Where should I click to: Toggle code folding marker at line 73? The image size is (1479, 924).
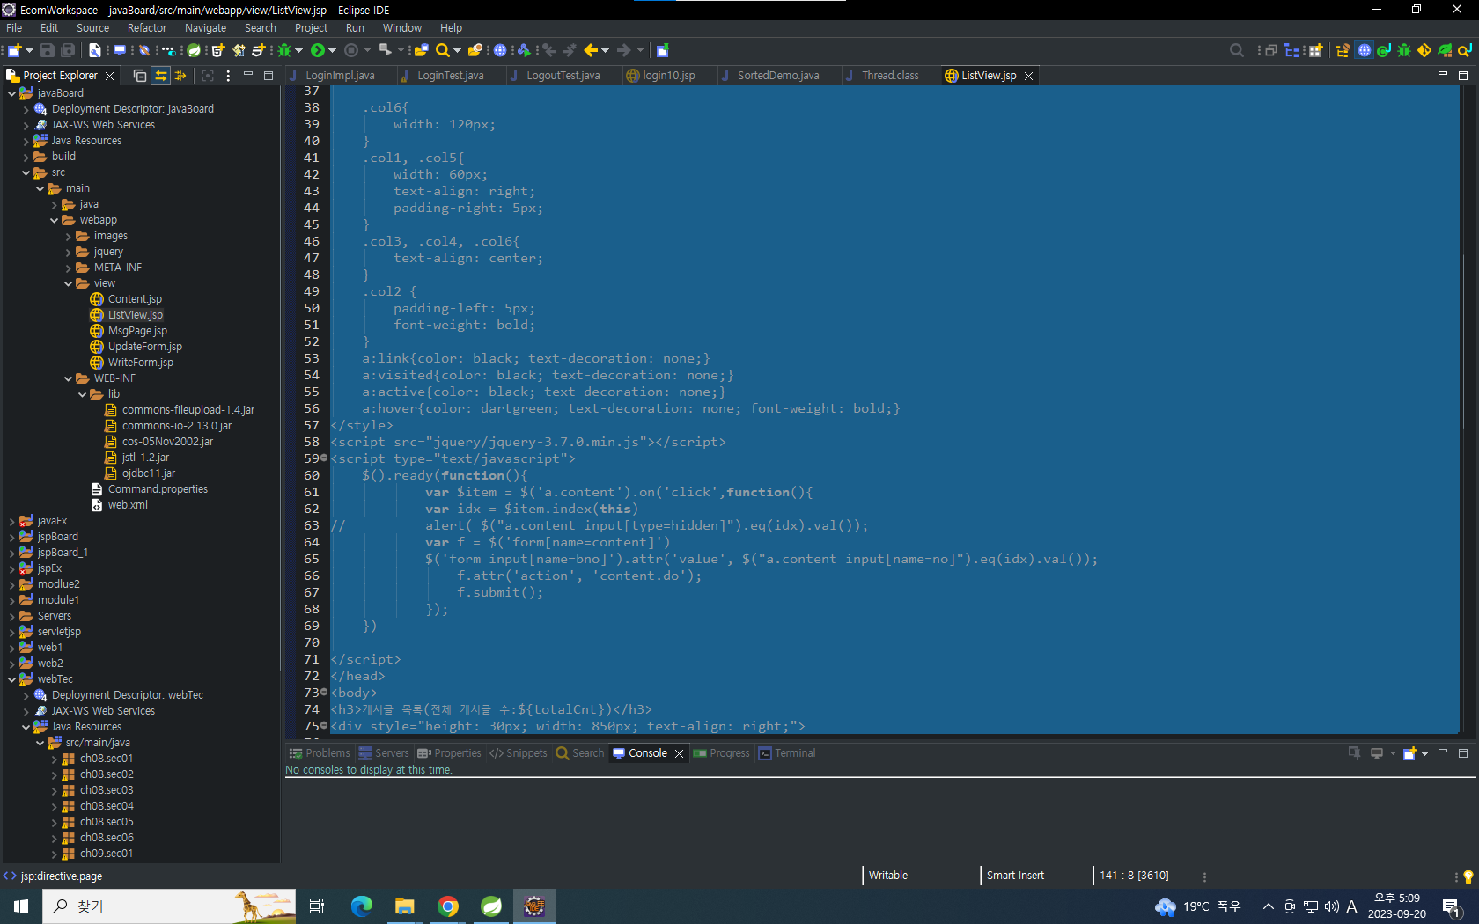[324, 693]
